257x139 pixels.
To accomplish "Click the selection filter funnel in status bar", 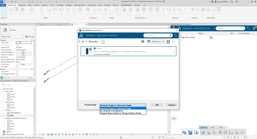I will click(245, 137).
